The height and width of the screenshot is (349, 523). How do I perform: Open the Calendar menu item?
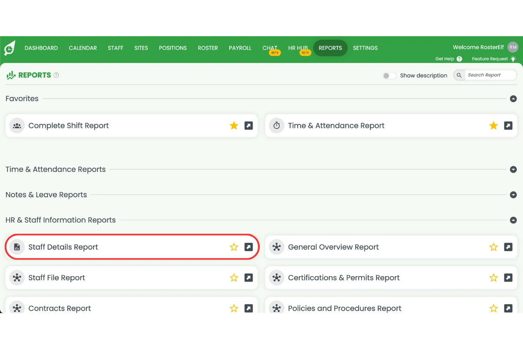[83, 48]
